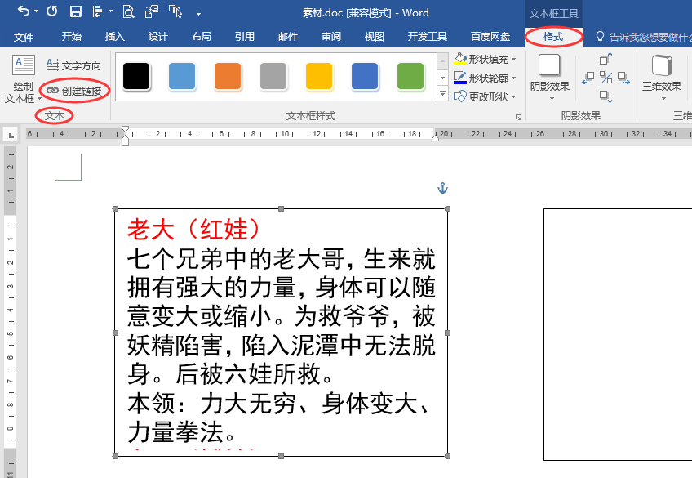The height and width of the screenshot is (478, 692).
Task: Select the 格式 tab under 文本框工具
Action: pyautogui.click(x=553, y=37)
